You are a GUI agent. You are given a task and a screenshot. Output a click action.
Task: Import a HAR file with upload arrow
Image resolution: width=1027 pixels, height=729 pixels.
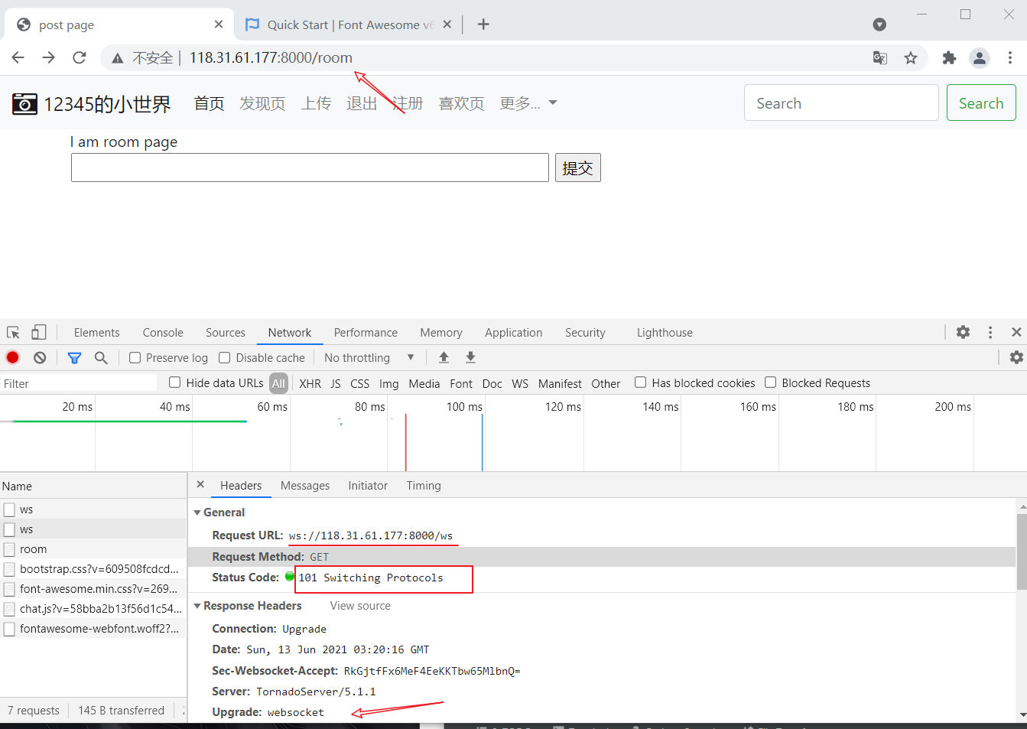coord(444,357)
